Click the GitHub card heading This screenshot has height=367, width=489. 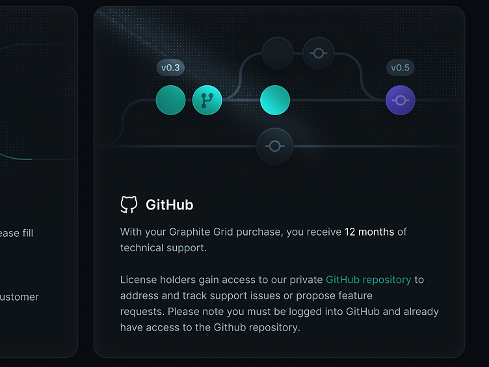pyautogui.click(x=170, y=205)
